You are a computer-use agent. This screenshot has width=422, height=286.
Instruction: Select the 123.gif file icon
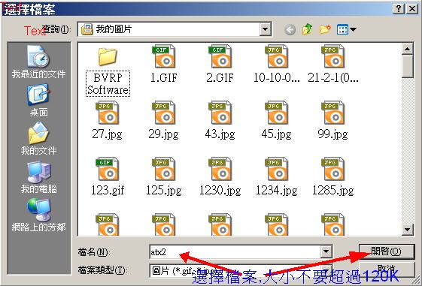click(108, 169)
